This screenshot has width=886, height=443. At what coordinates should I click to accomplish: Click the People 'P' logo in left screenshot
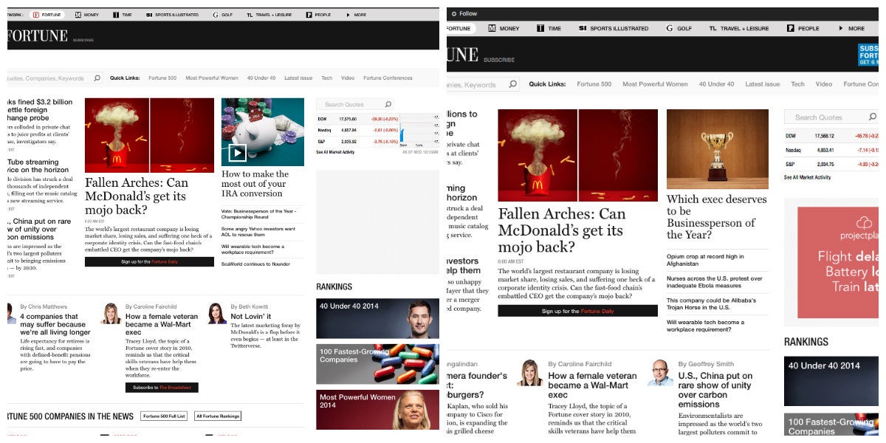[x=308, y=15]
